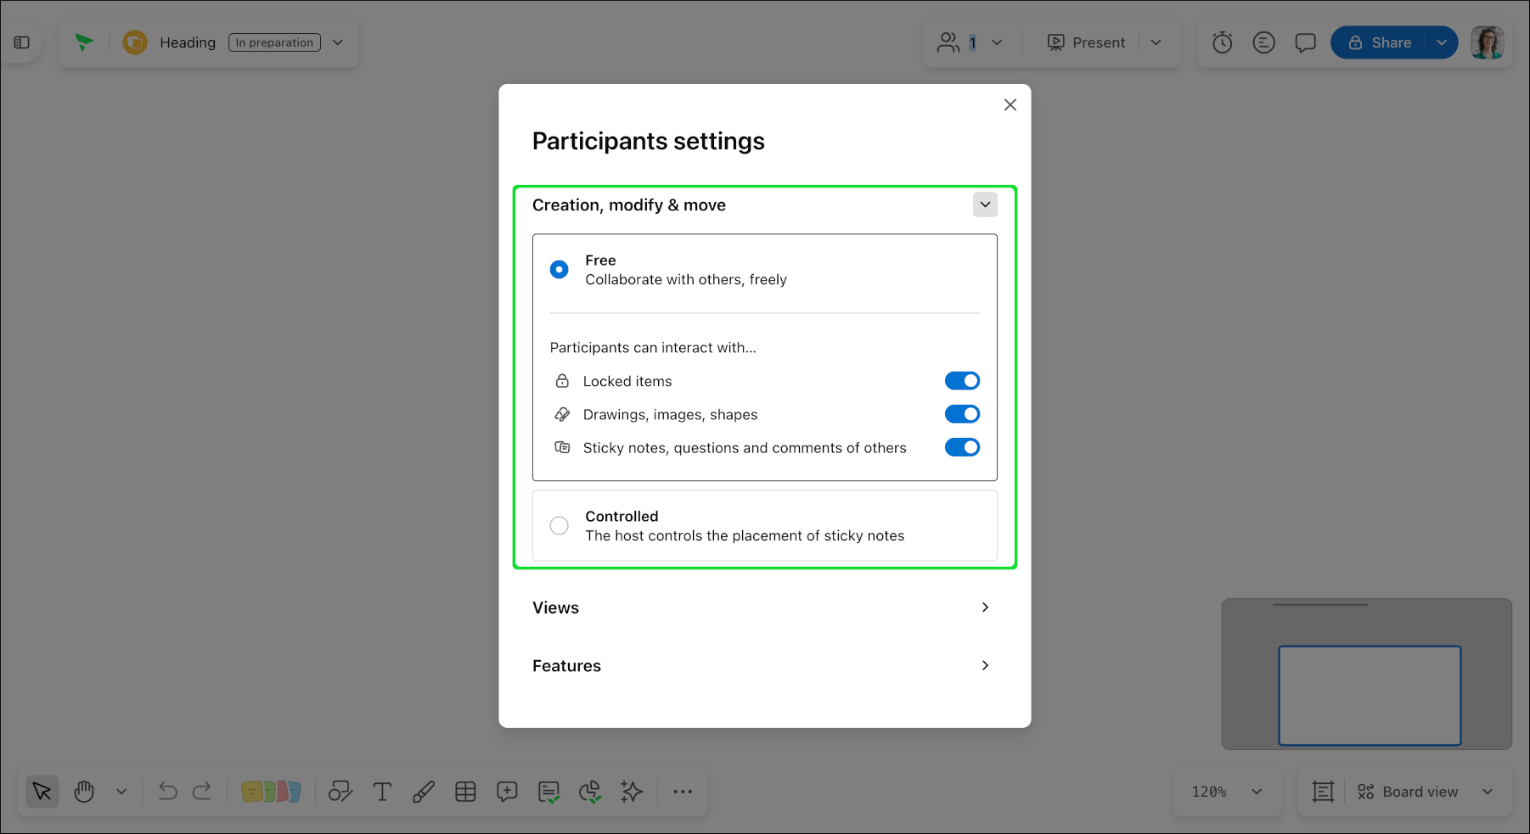Open the agenda notes icon

pyautogui.click(x=1263, y=42)
